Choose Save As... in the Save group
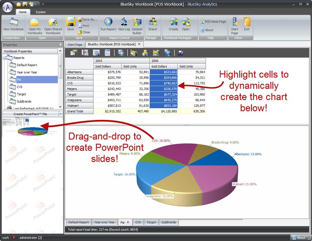 (87, 19)
